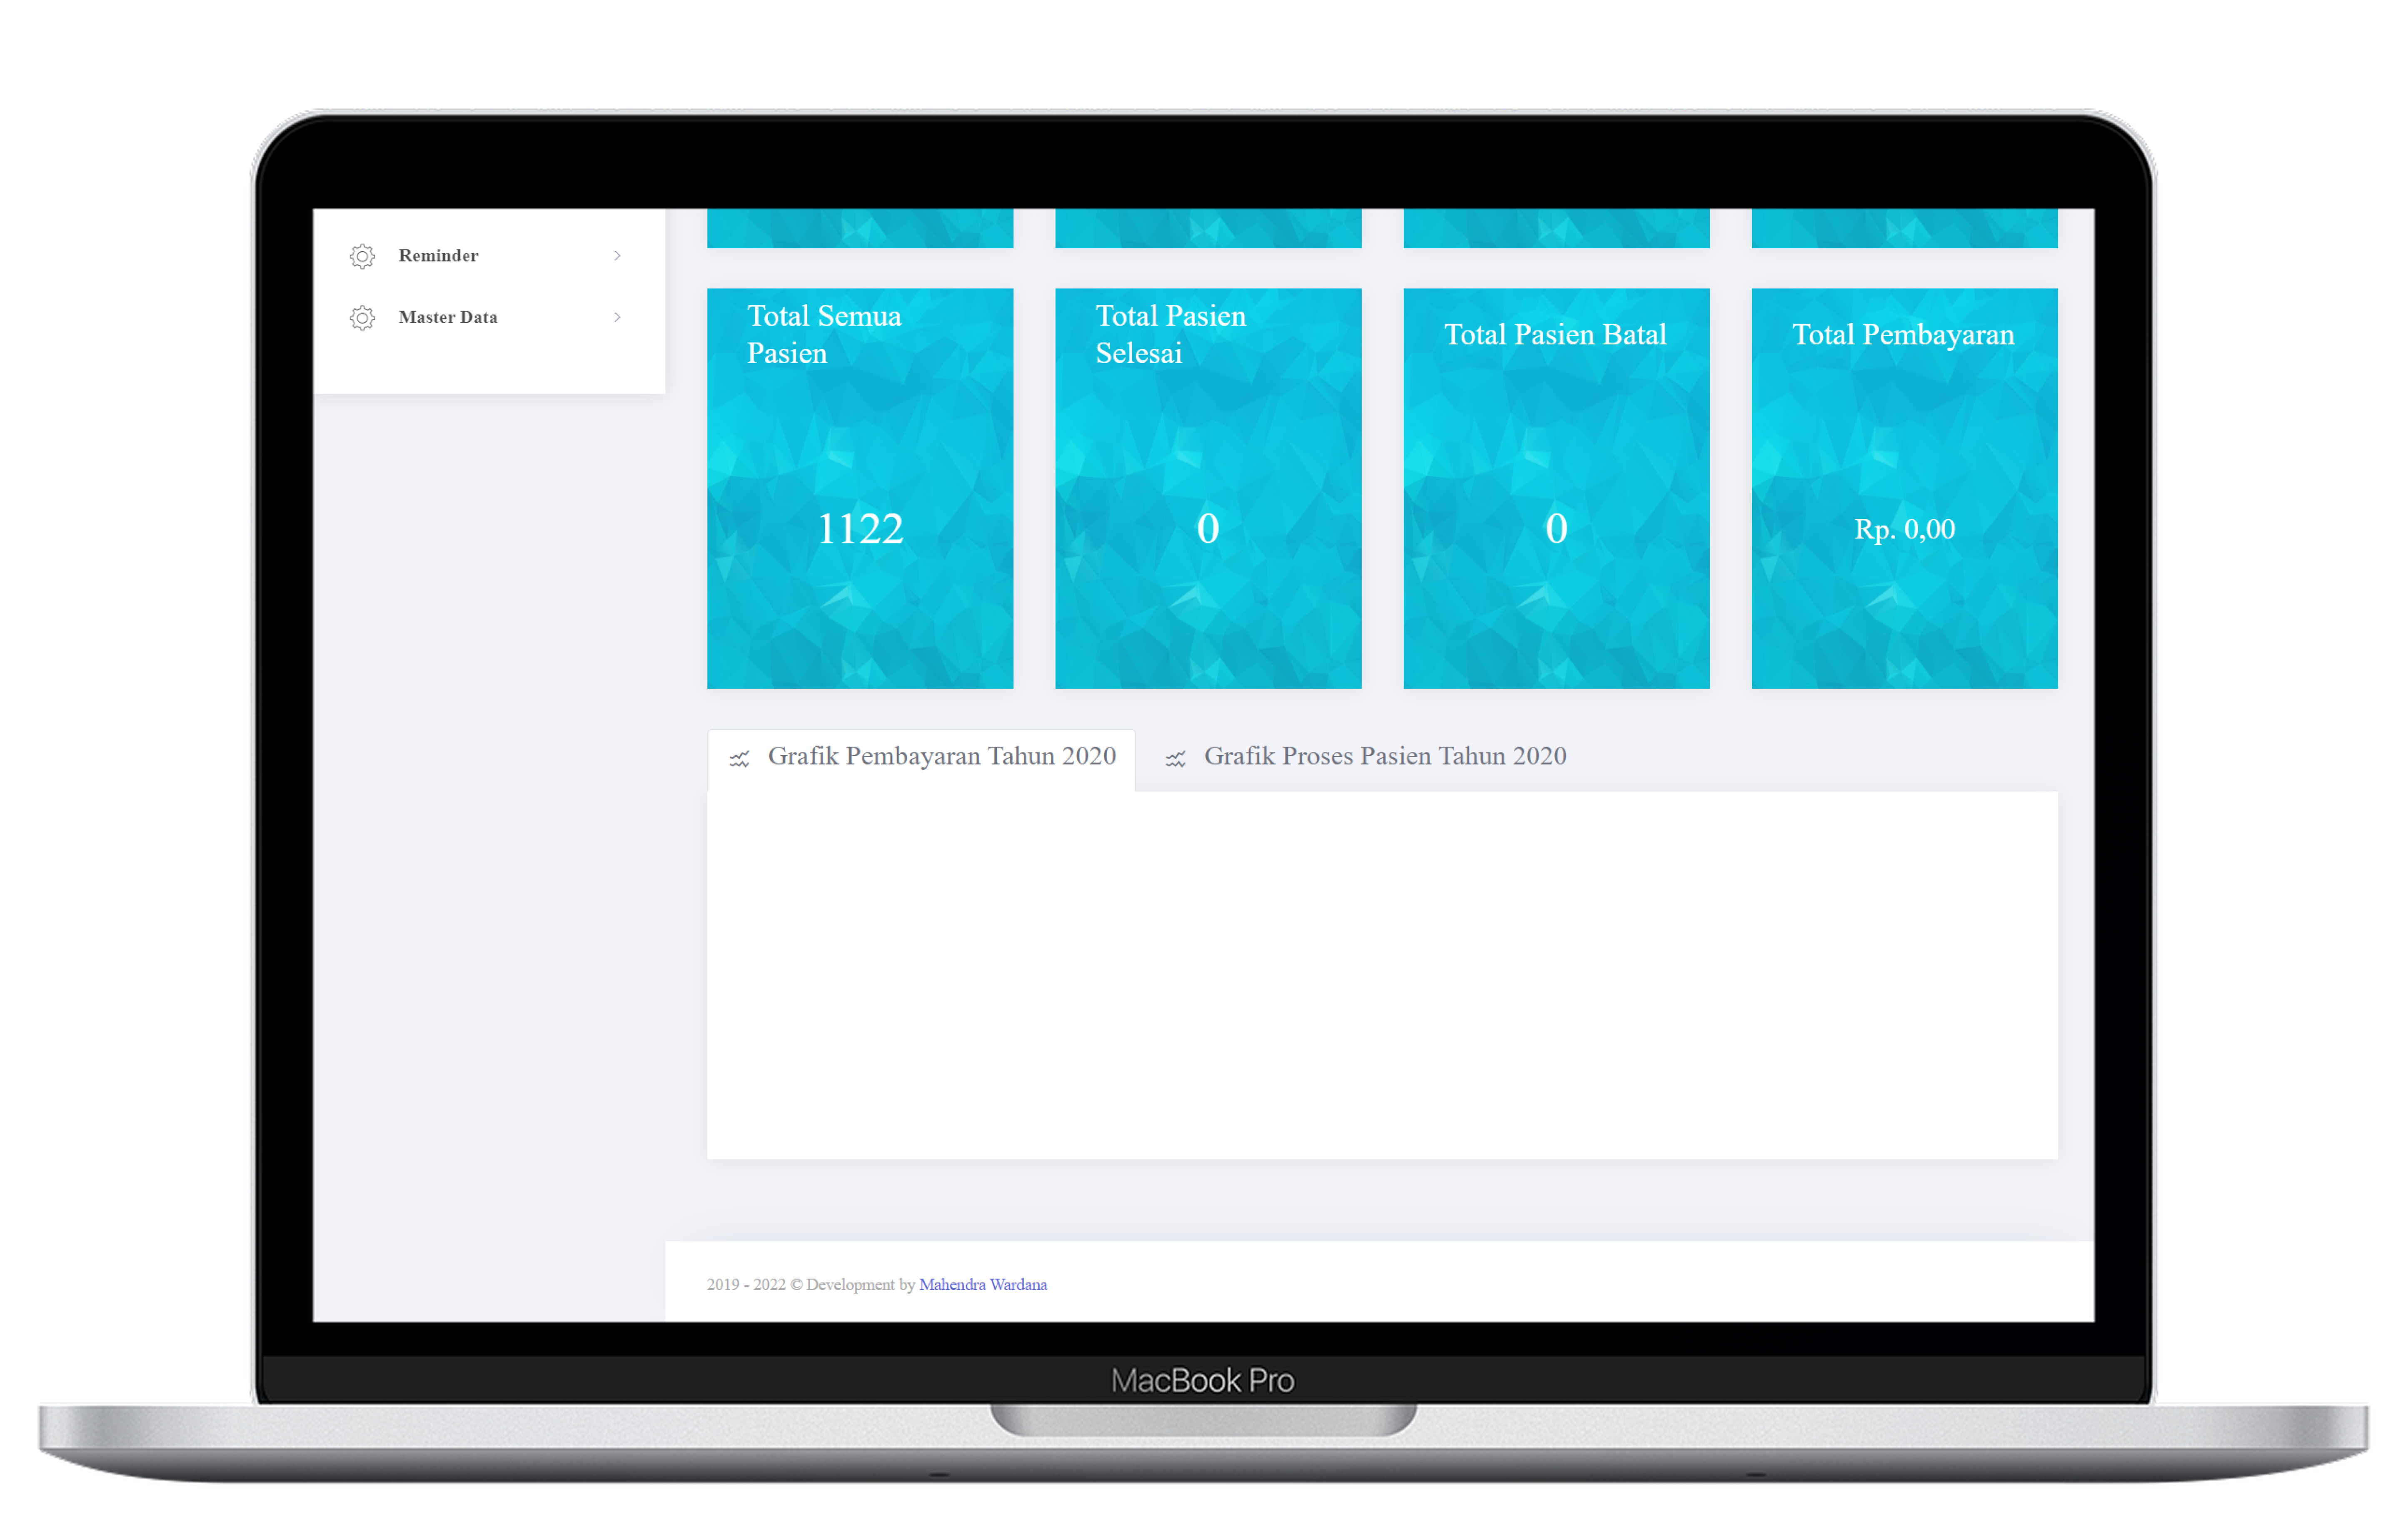2408x1531 pixels.
Task: Open the Mahendra Wardana developer link
Action: (983, 1285)
